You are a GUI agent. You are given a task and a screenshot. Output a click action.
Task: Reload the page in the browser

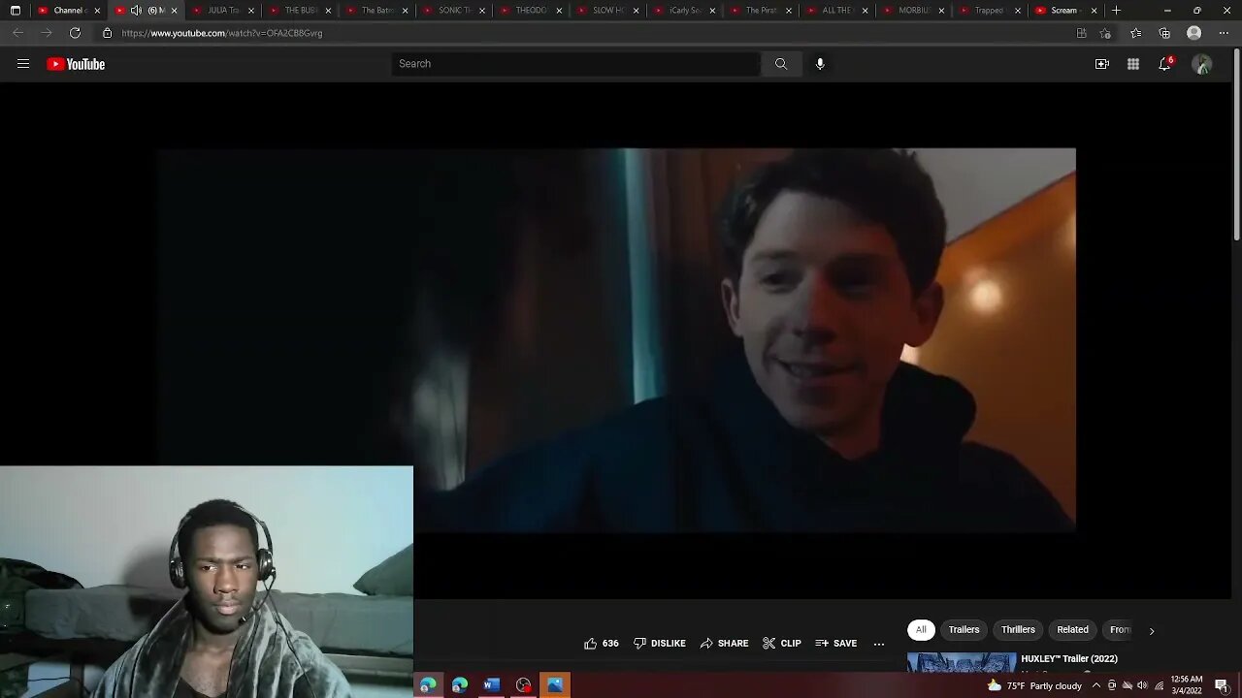75,33
